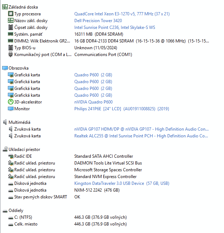
Task: Click the 446.3 GB value in the C: row
Action: [100, 217]
